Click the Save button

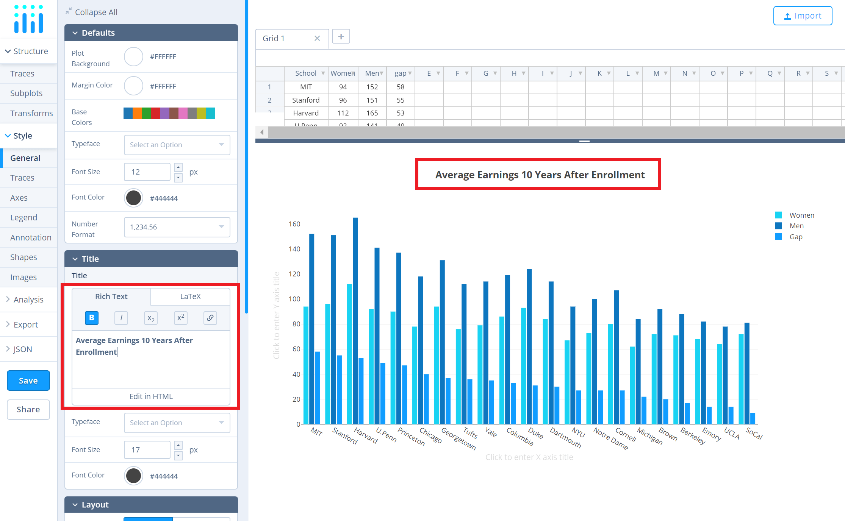[28, 381]
